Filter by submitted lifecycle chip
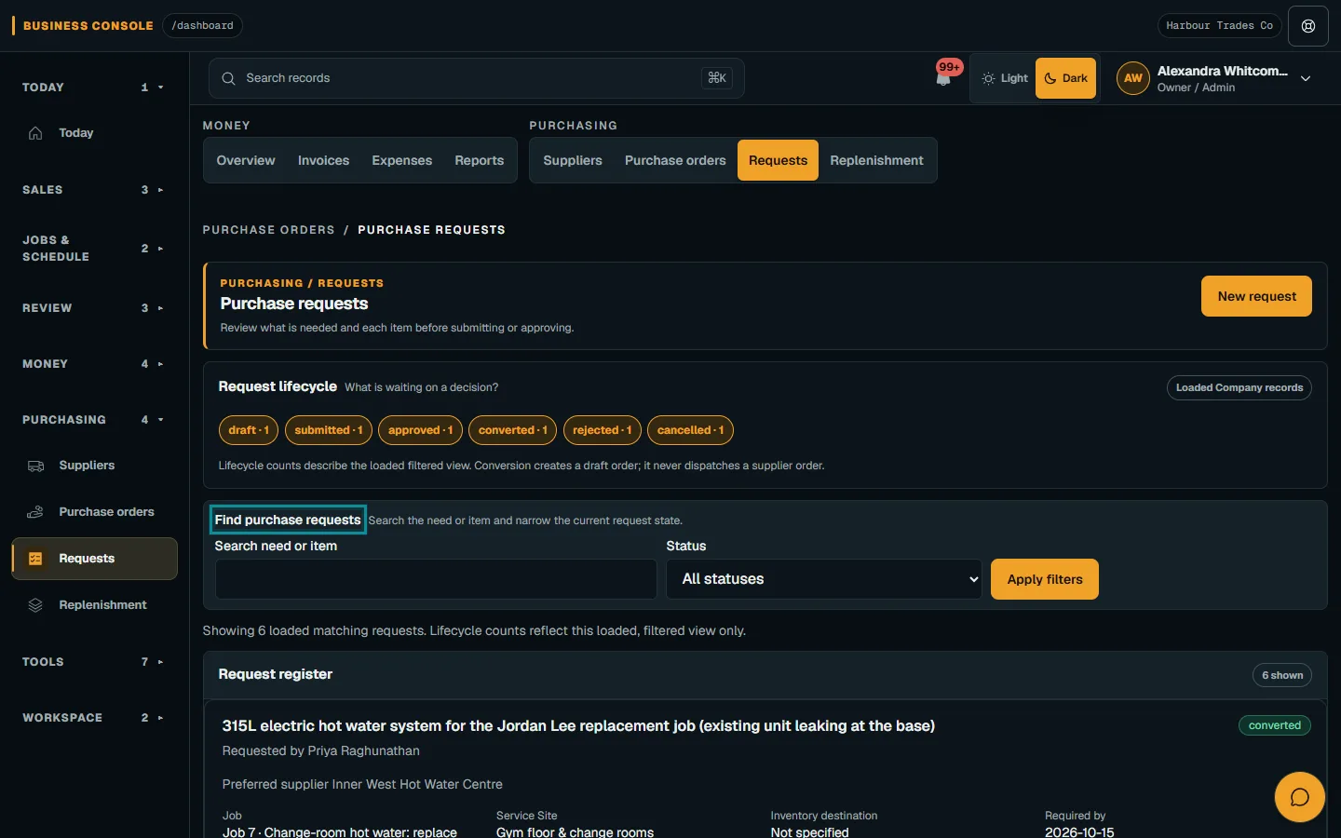1341x838 pixels. coord(329,430)
